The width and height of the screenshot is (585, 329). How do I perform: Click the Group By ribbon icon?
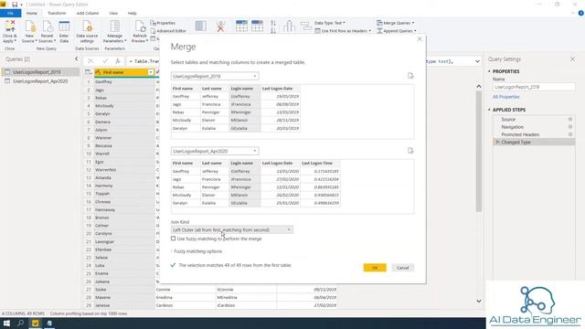(306, 26)
